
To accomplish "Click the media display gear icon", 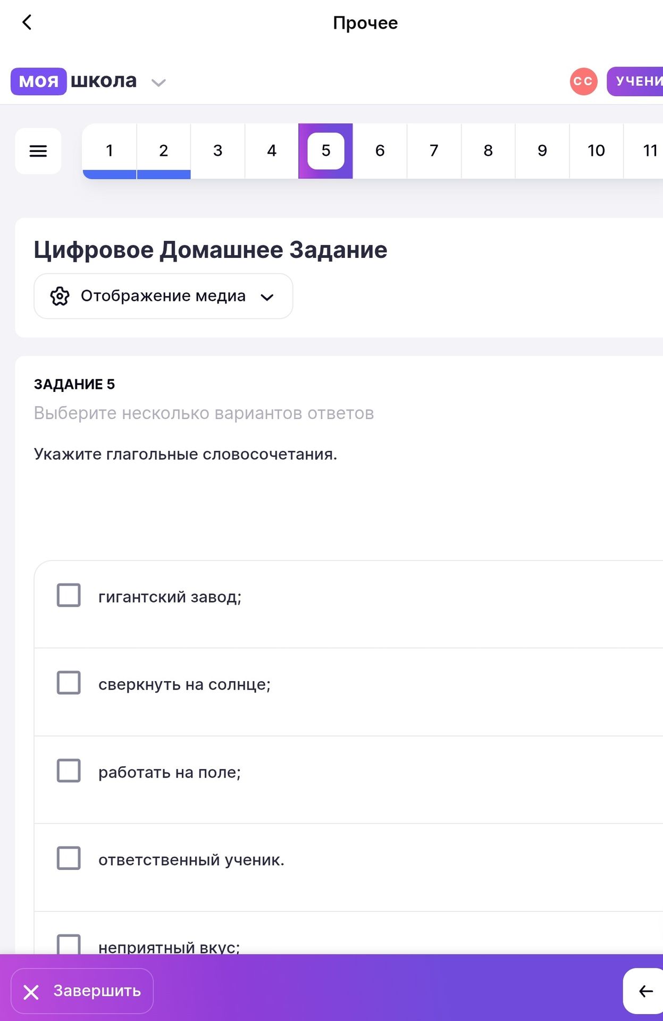I will 60,296.
